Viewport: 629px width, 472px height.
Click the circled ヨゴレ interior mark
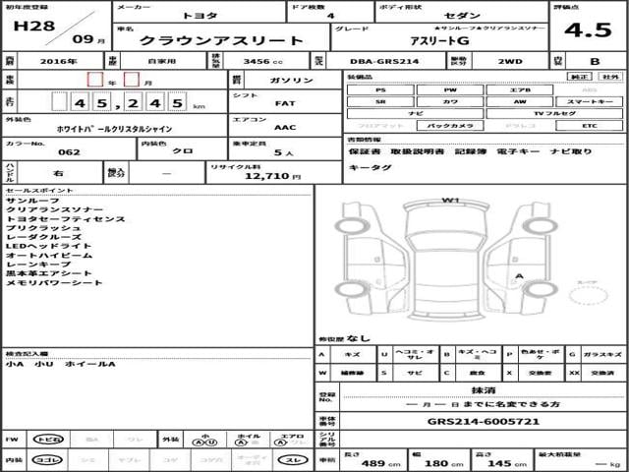point(45,460)
